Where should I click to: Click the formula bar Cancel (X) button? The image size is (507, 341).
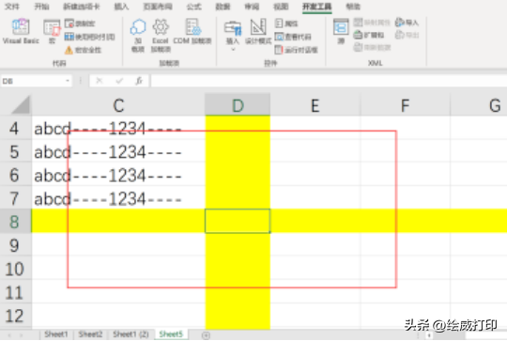(x=99, y=81)
